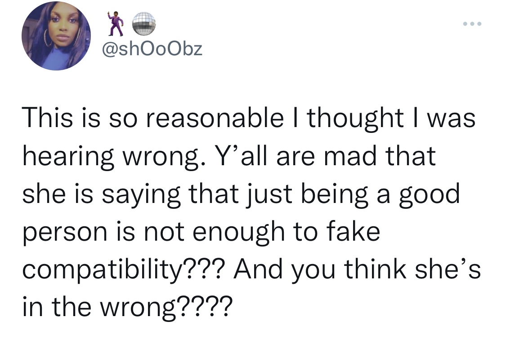Open the user's profile picture
The height and width of the screenshot is (339, 506).
56,36
